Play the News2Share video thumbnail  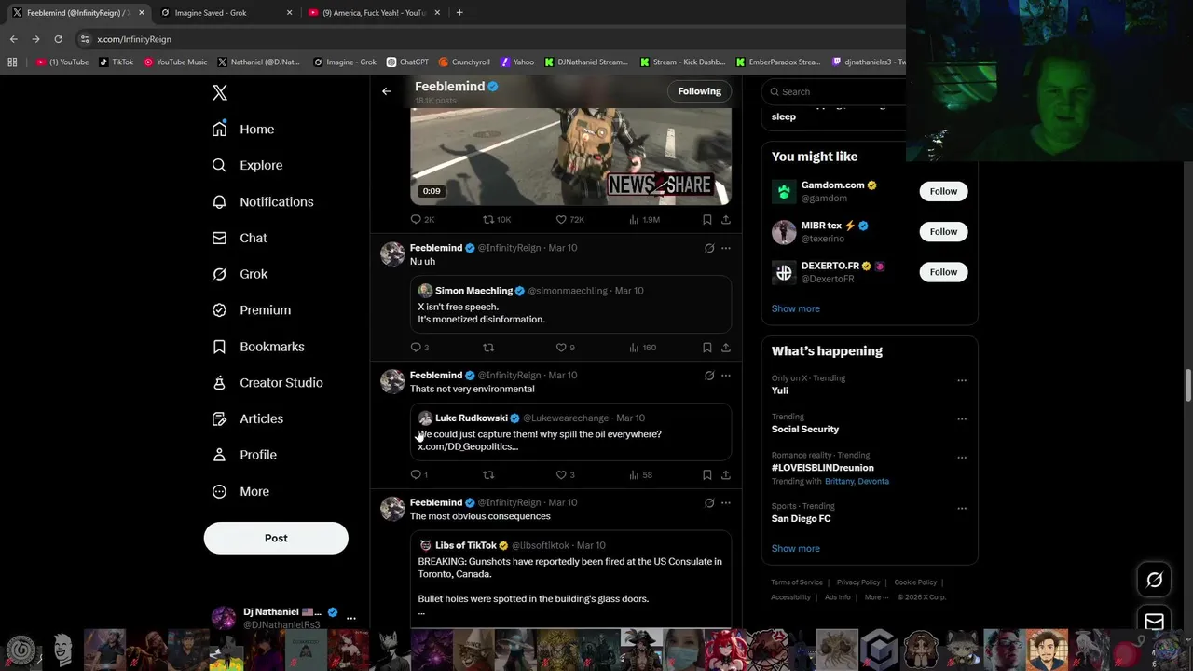coord(570,156)
